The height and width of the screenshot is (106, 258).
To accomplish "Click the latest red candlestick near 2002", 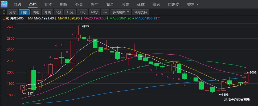I will tap(246, 78).
